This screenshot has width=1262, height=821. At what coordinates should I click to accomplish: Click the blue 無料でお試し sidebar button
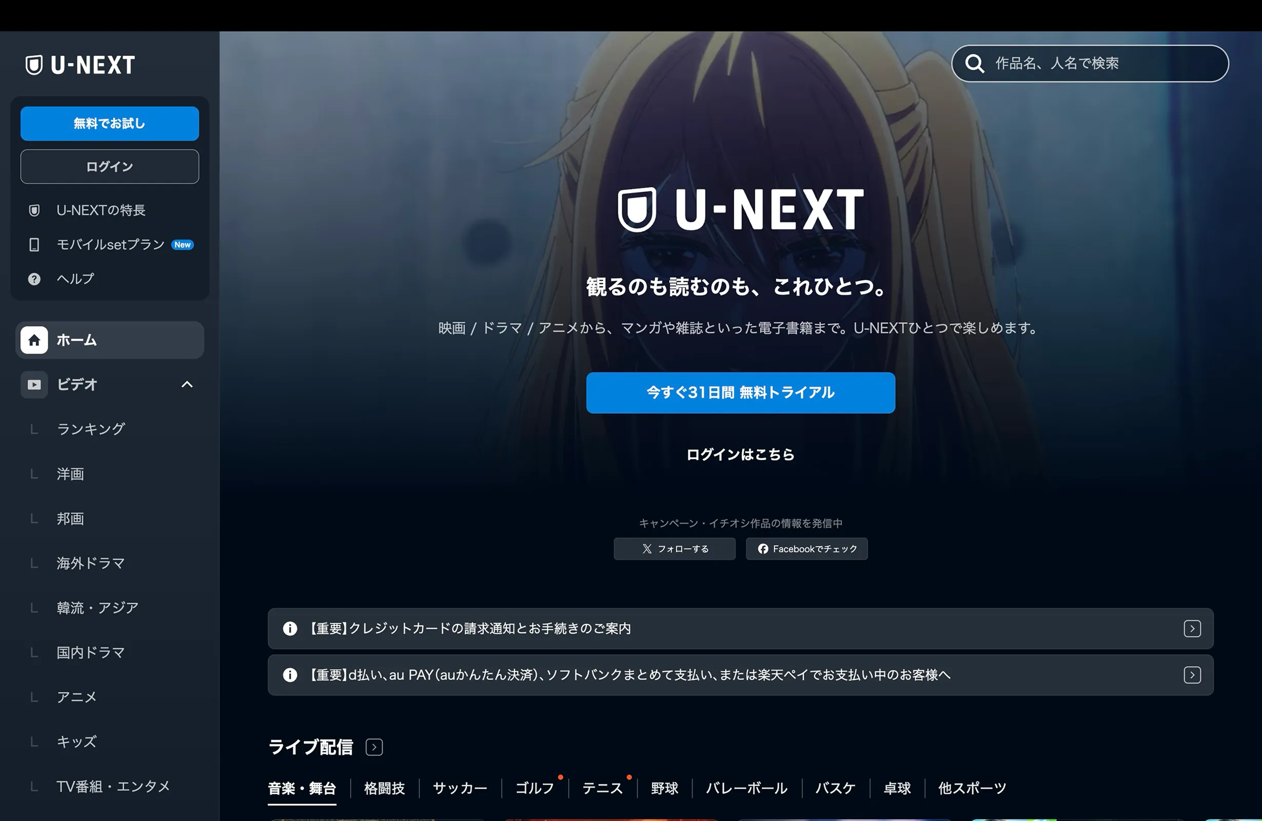pyautogui.click(x=109, y=123)
